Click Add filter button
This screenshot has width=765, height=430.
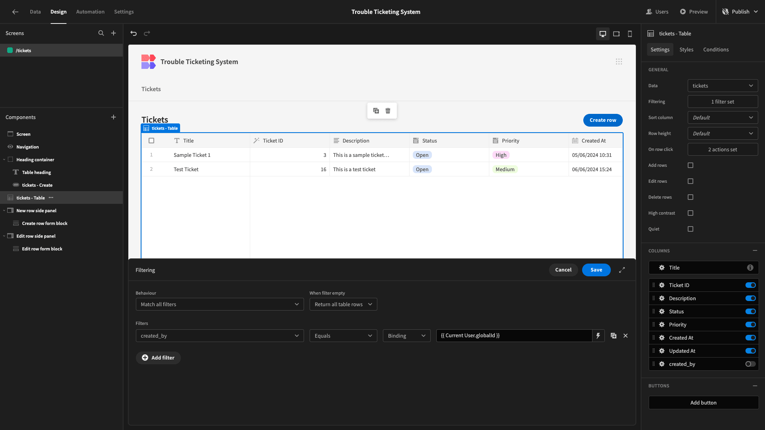158,358
